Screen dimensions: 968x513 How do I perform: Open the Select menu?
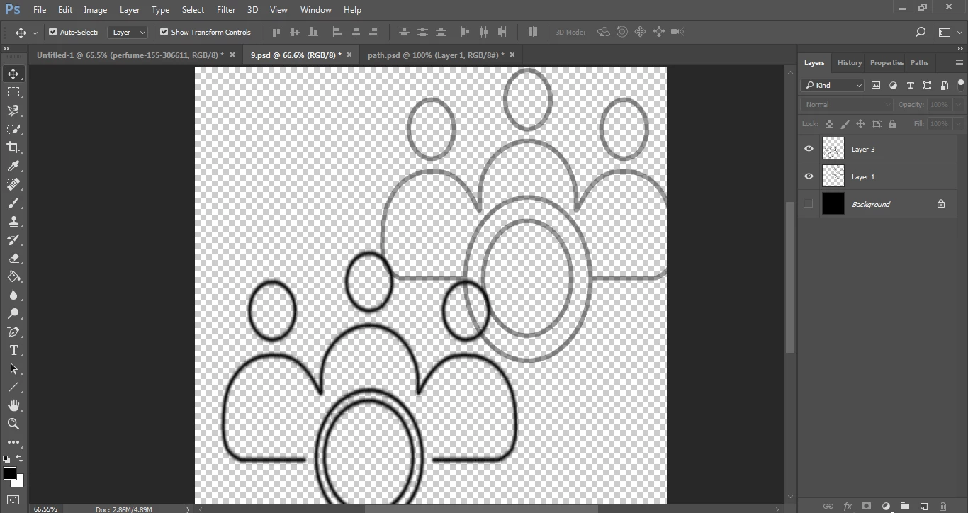coord(193,10)
